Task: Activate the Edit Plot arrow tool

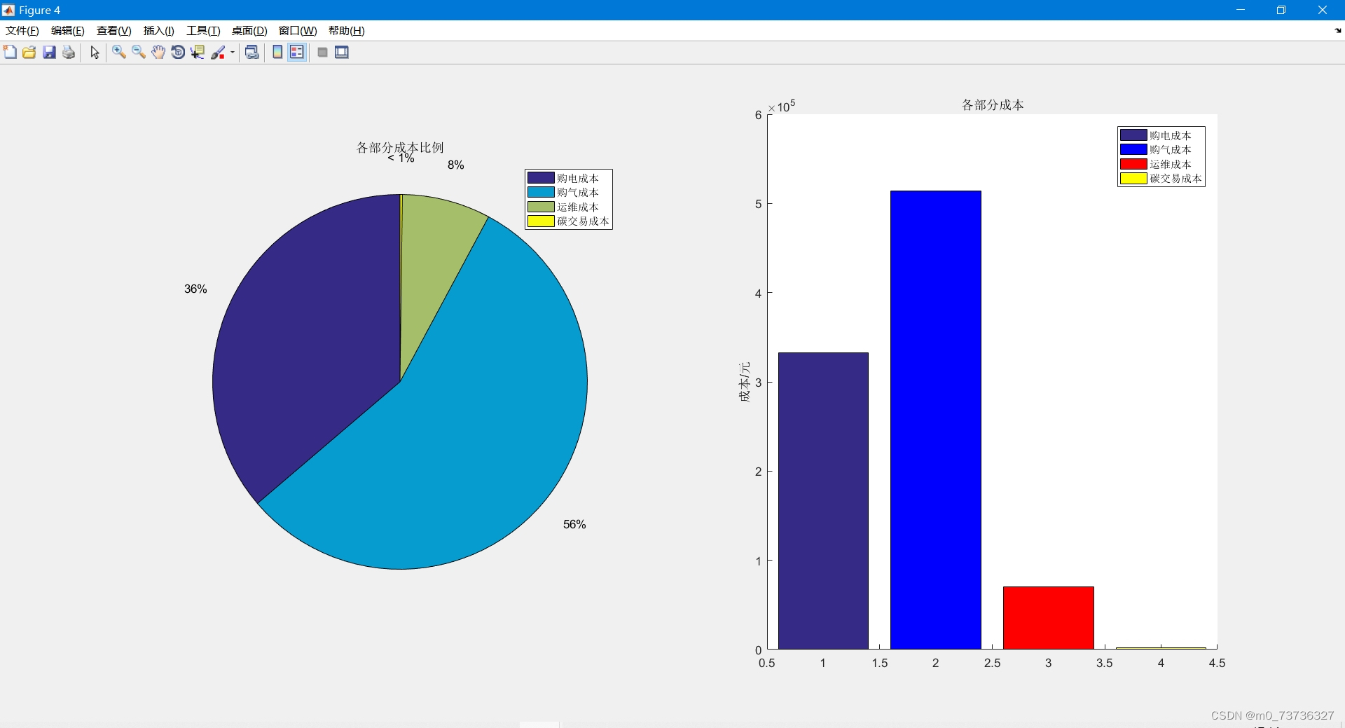Action: click(95, 53)
